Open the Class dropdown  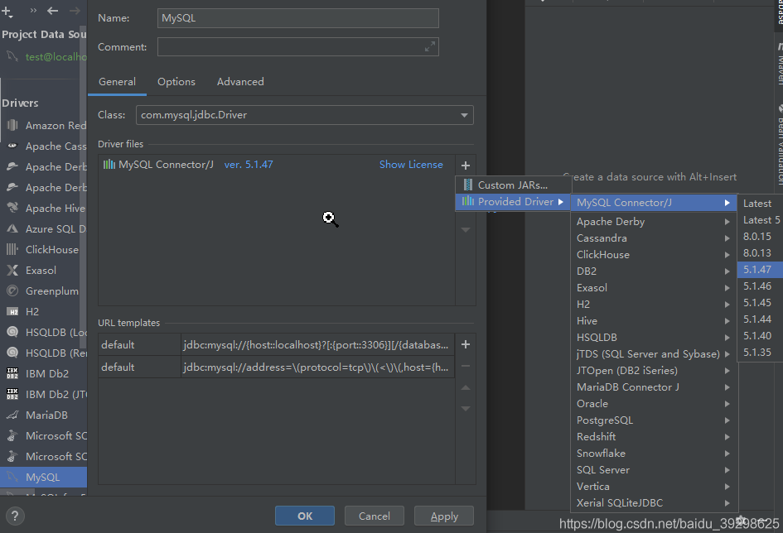[464, 115]
